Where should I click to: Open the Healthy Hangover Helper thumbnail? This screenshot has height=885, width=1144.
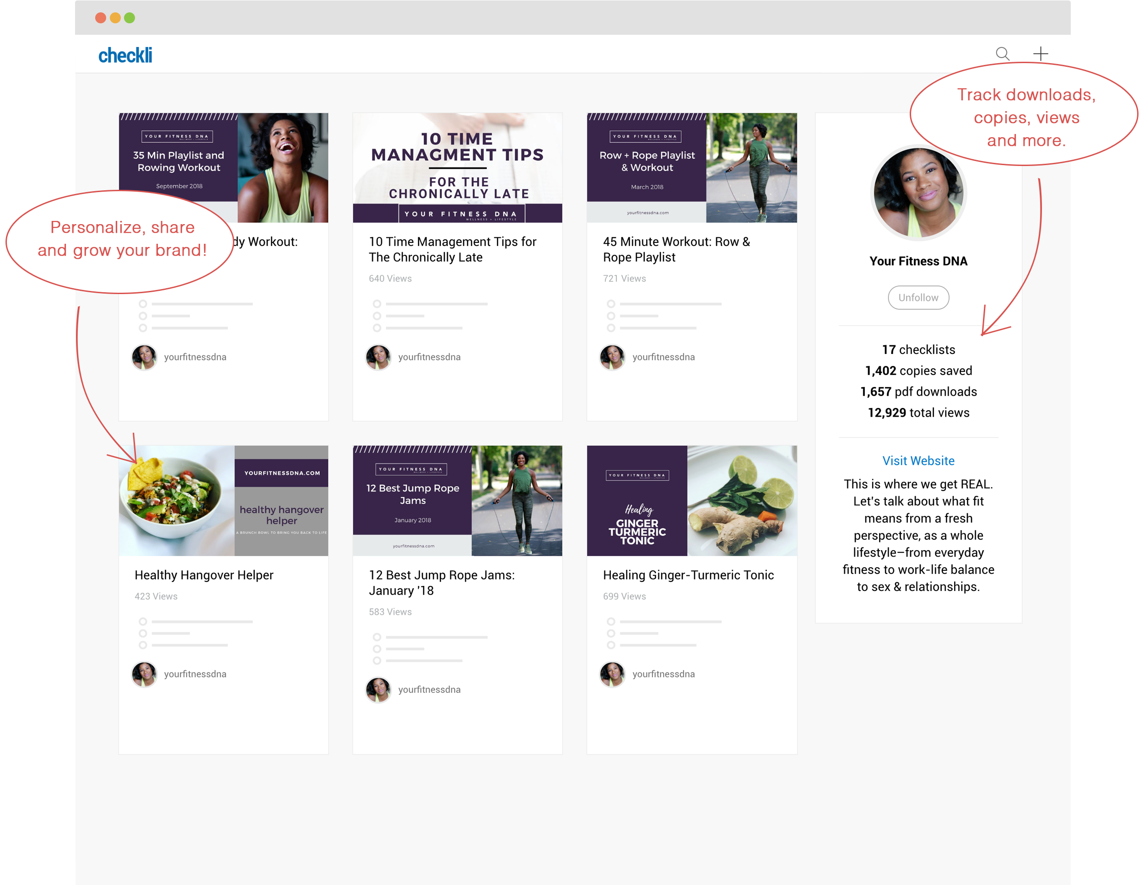pyautogui.click(x=223, y=501)
